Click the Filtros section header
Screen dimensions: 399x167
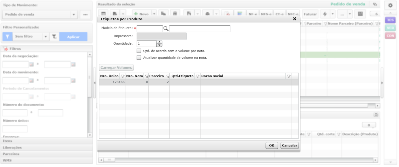[x=47, y=49]
